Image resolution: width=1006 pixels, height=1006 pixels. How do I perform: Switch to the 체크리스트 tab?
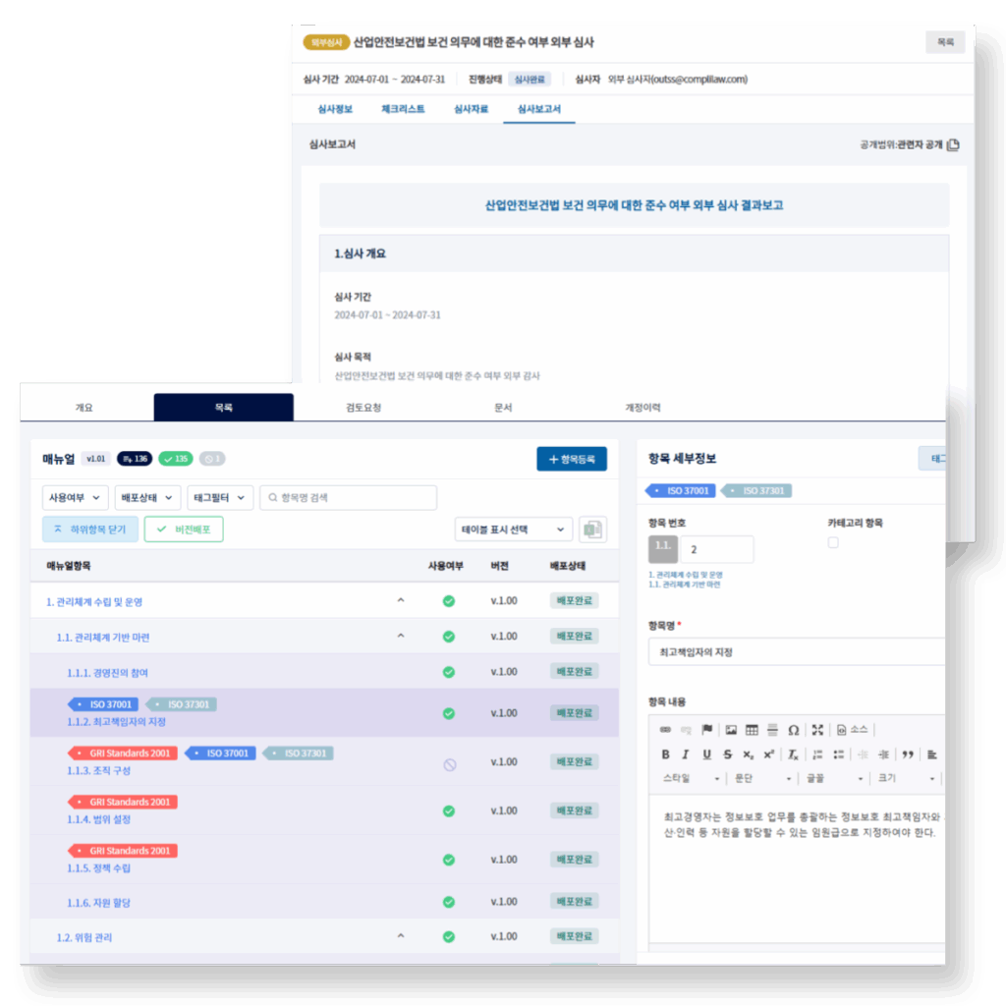click(403, 109)
